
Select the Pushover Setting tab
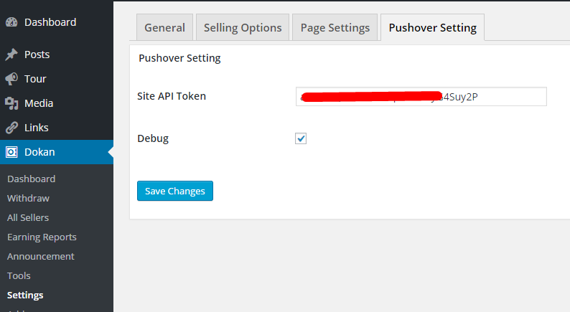(433, 27)
